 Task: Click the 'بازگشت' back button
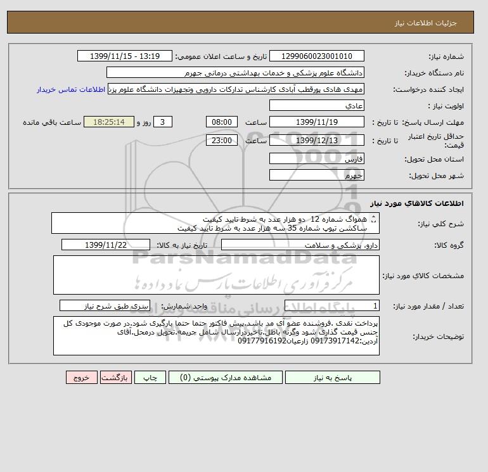pyautogui.click(x=116, y=378)
